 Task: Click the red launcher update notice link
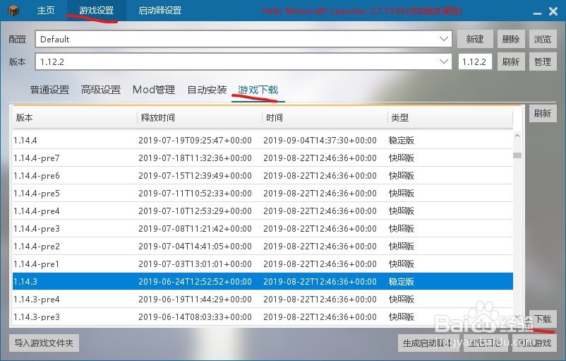[362, 11]
